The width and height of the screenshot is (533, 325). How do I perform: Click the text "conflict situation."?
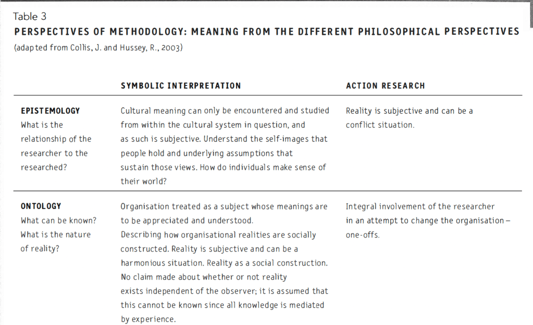point(380,125)
